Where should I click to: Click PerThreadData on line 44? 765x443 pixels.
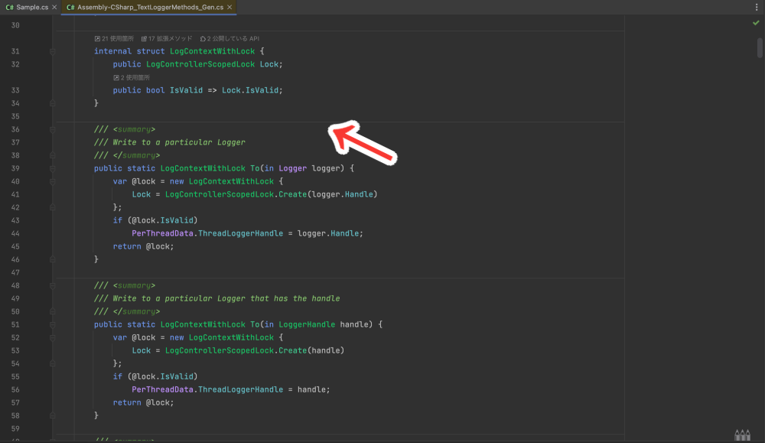click(162, 233)
